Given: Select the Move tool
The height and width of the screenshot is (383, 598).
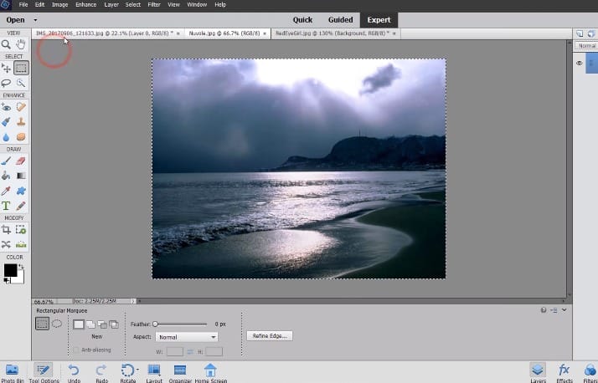Looking at the screenshot, I should tap(6, 68).
